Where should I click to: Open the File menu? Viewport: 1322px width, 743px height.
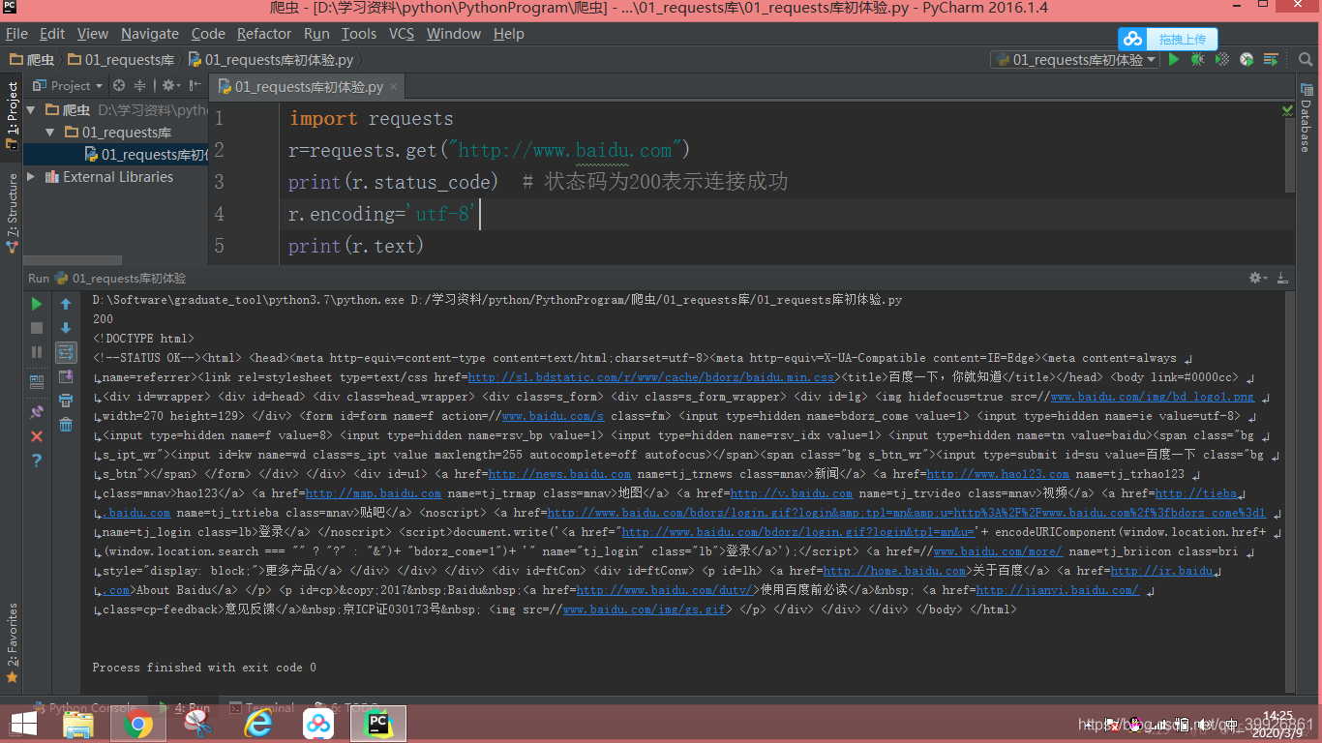(16, 34)
